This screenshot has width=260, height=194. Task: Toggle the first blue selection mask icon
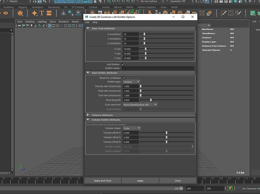click(x=57, y=1)
